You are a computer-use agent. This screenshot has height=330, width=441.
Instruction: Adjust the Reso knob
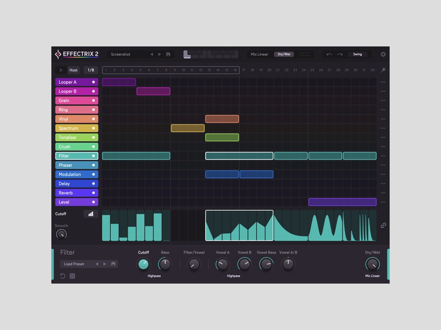coord(165,264)
